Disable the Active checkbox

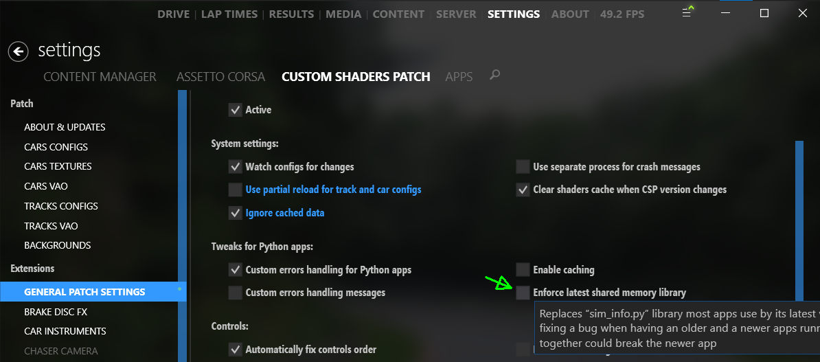(236, 110)
